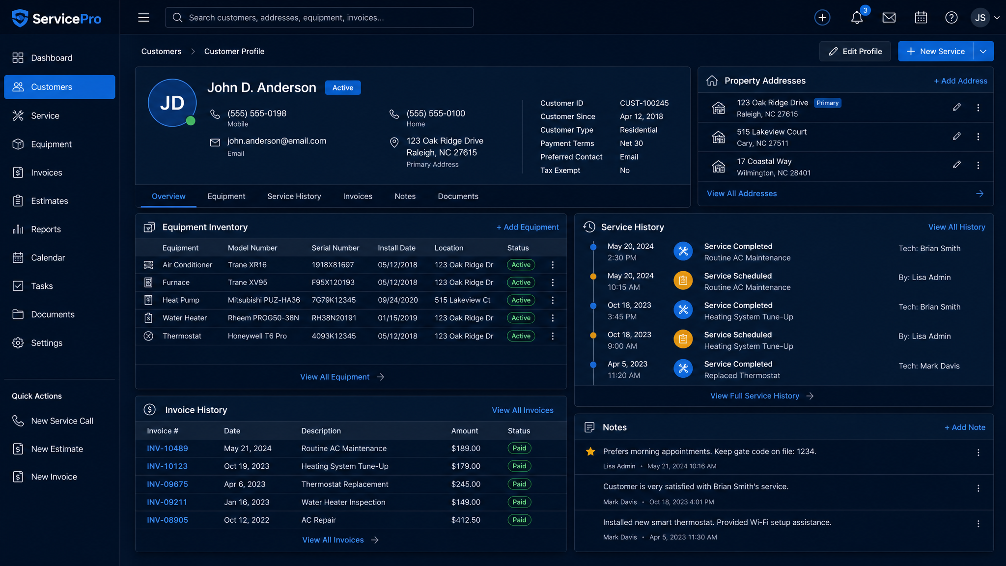Open more options for 123 Oak Ridge Drive

tap(978, 108)
